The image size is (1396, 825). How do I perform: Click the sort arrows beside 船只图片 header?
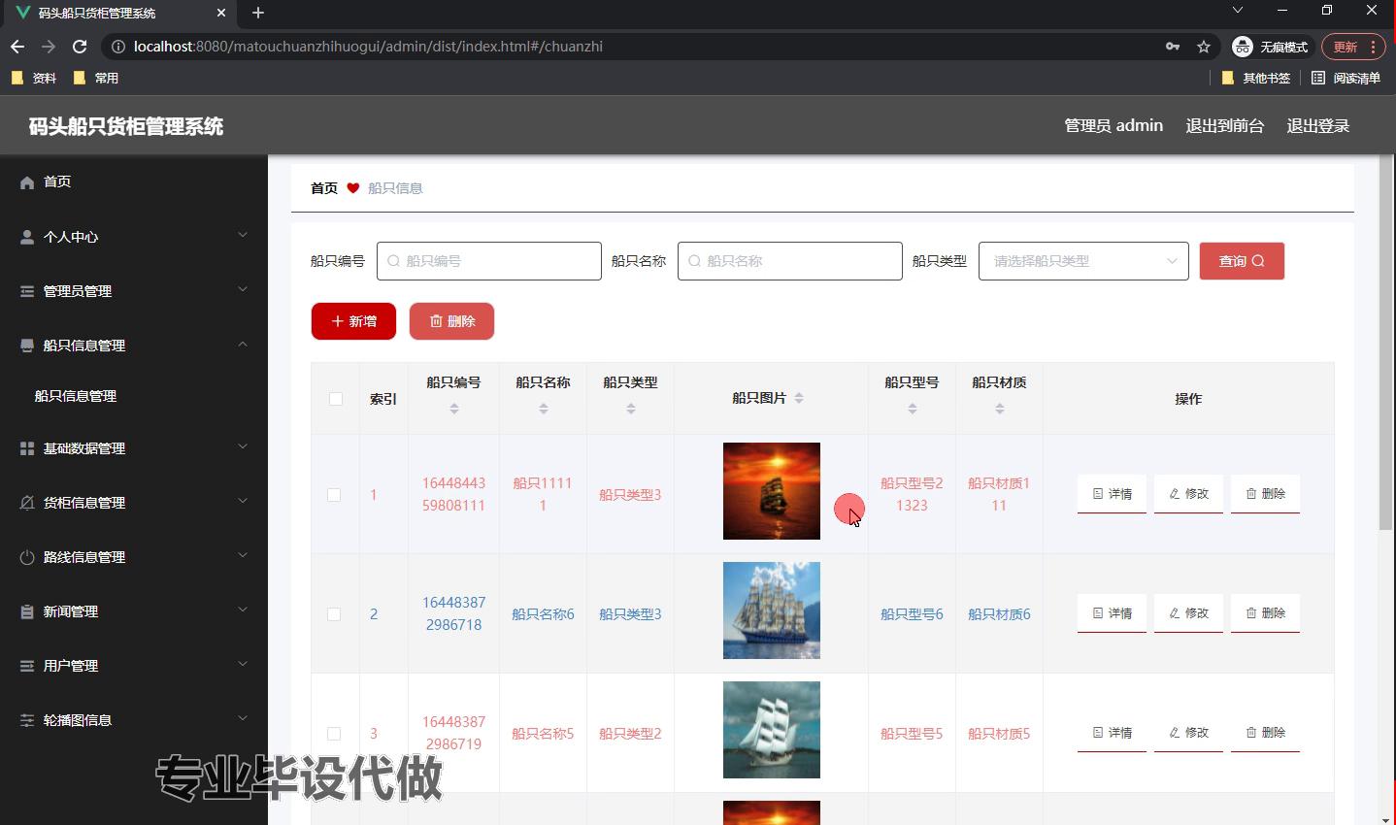tap(799, 398)
